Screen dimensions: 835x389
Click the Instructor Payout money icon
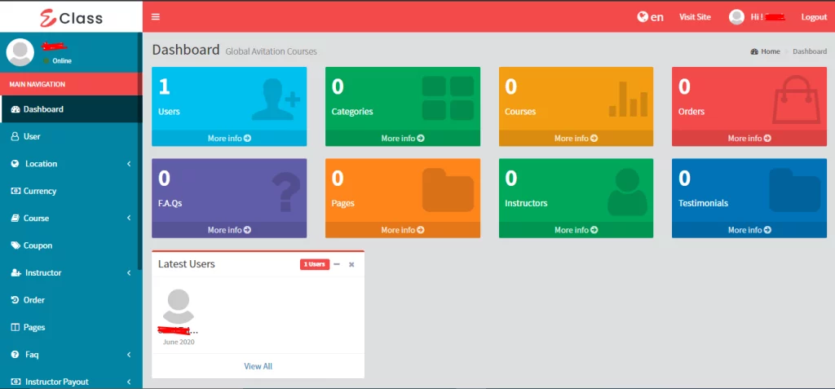[15, 382]
